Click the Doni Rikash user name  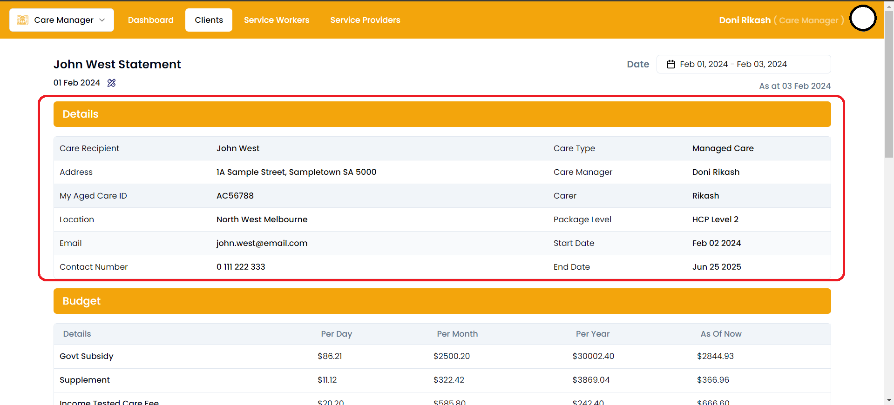click(745, 20)
